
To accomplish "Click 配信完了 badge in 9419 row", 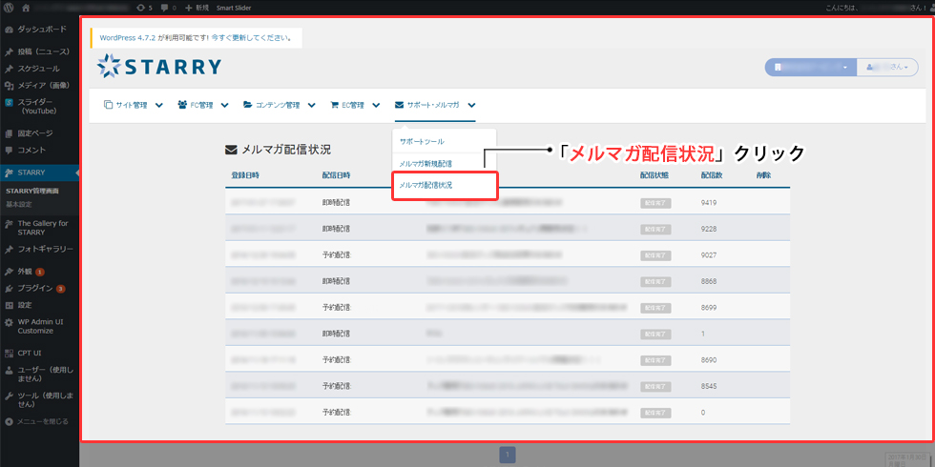I will pyautogui.click(x=655, y=202).
